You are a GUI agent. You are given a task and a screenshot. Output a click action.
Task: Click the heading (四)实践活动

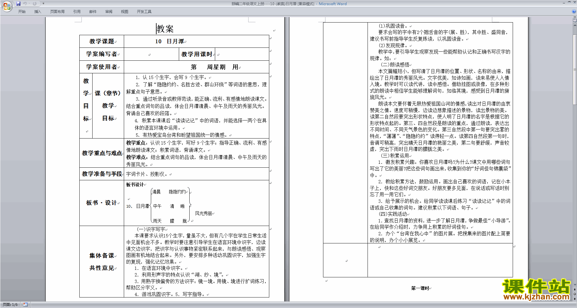point(393,214)
